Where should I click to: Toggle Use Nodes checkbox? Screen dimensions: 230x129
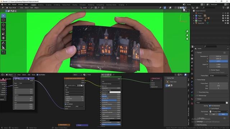(x=37, y=75)
